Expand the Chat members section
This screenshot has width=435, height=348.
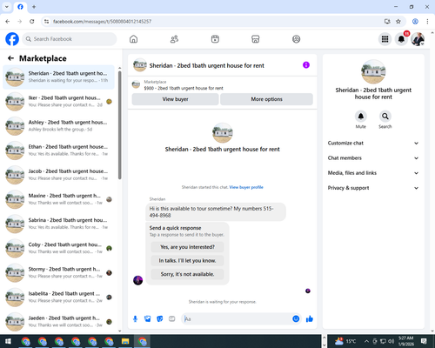(x=373, y=158)
